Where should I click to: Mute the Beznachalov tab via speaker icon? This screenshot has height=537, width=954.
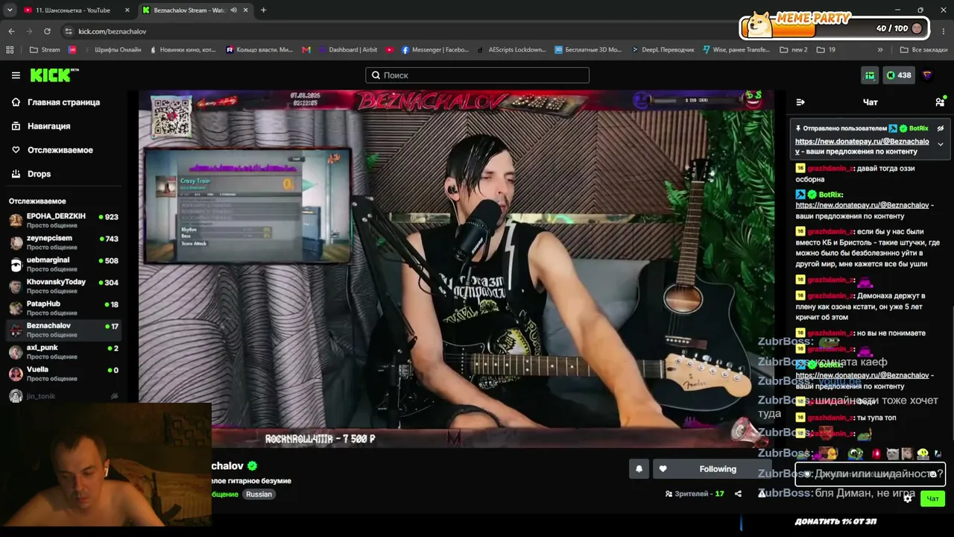tap(234, 10)
